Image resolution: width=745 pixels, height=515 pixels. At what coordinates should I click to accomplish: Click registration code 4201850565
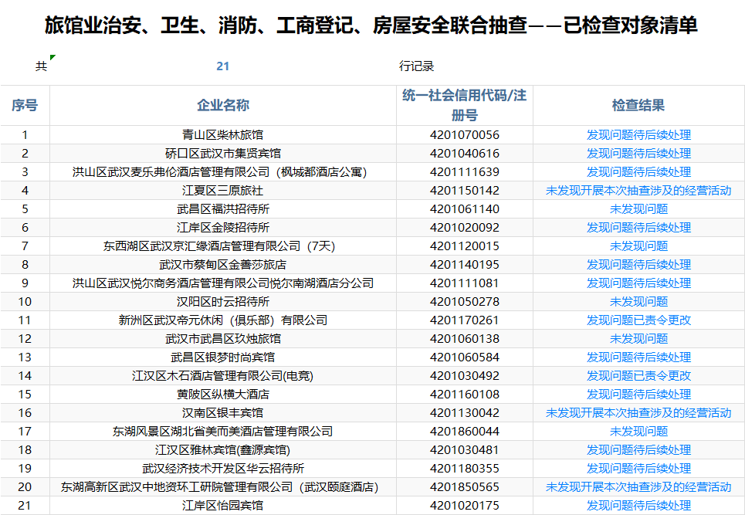coord(465,487)
